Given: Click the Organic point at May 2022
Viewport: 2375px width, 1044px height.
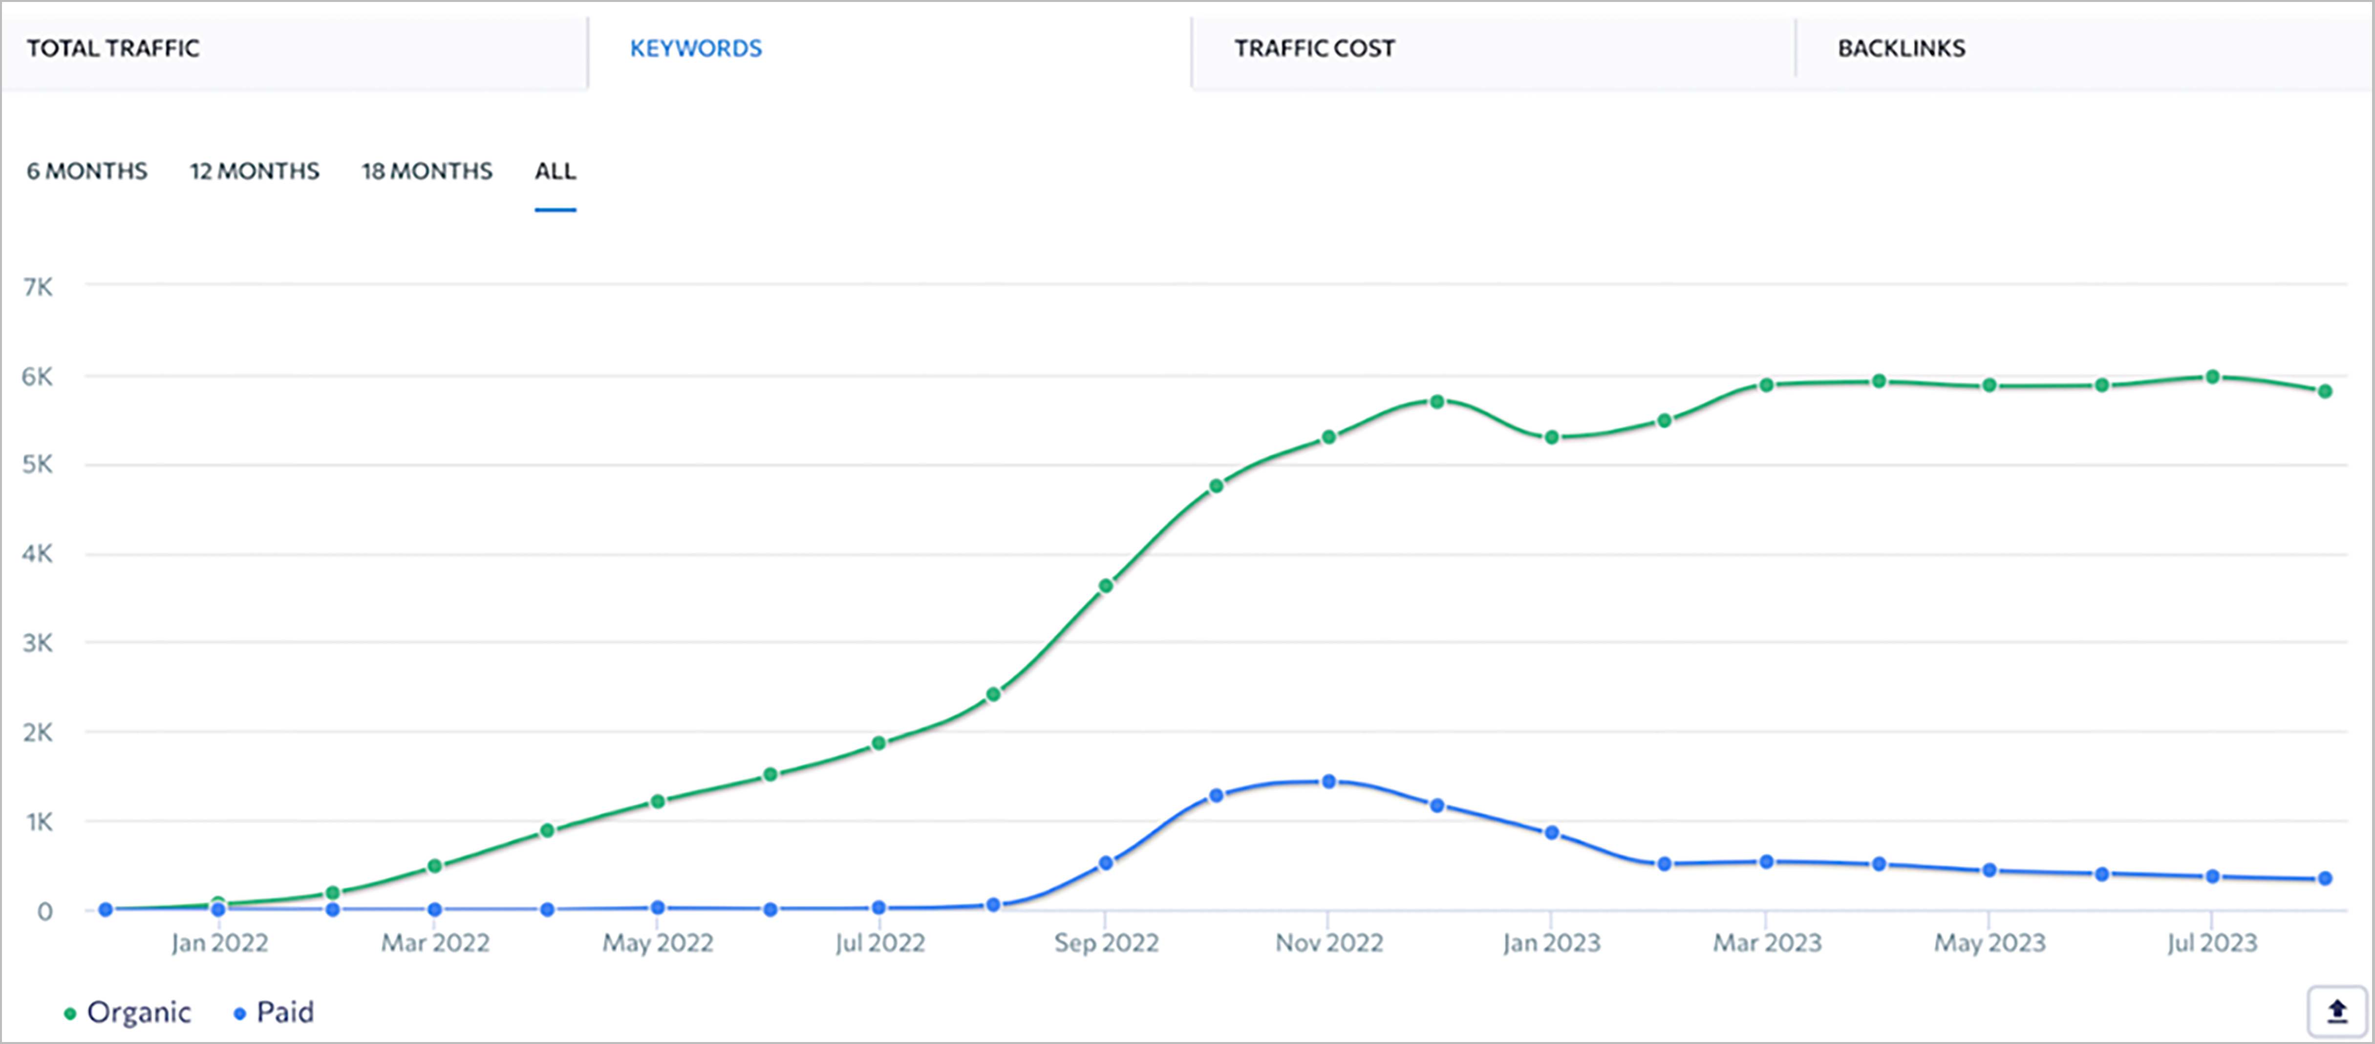Looking at the screenshot, I should tap(657, 802).
